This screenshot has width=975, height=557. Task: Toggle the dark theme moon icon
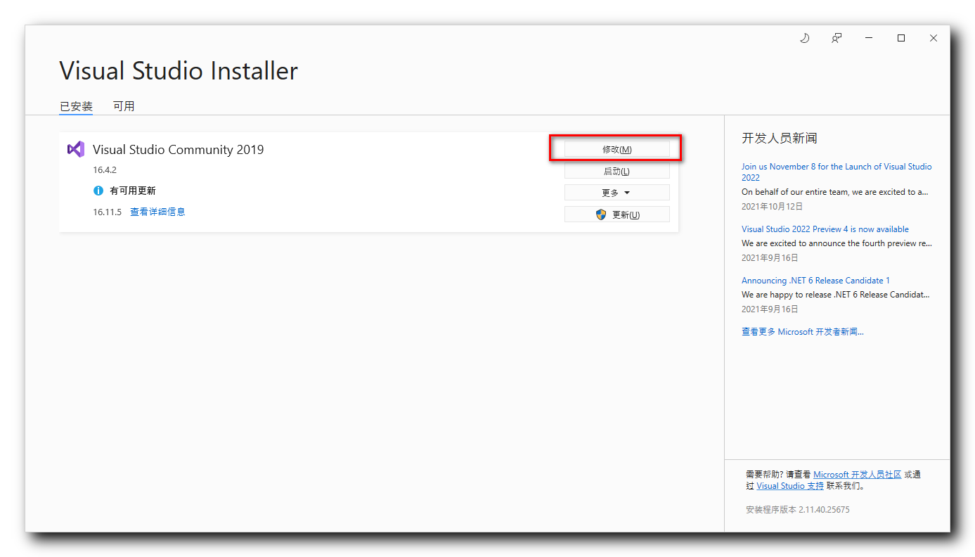pos(805,38)
